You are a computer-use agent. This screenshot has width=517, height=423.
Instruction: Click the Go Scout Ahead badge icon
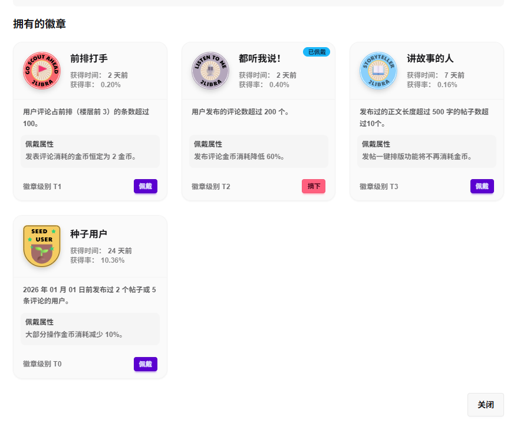tap(42, 71)
